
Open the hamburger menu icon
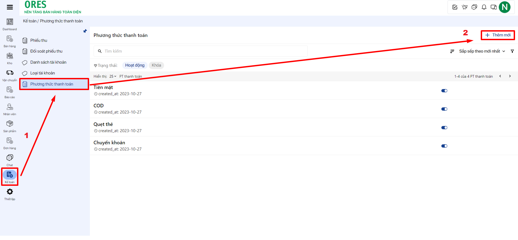(x=10, y=7)
